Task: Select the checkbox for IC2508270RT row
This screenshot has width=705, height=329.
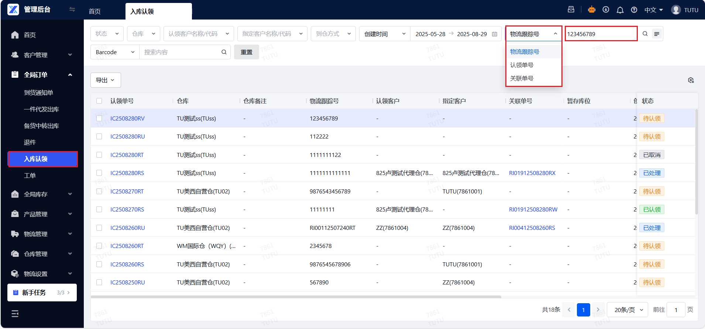Action: [99, 191]
